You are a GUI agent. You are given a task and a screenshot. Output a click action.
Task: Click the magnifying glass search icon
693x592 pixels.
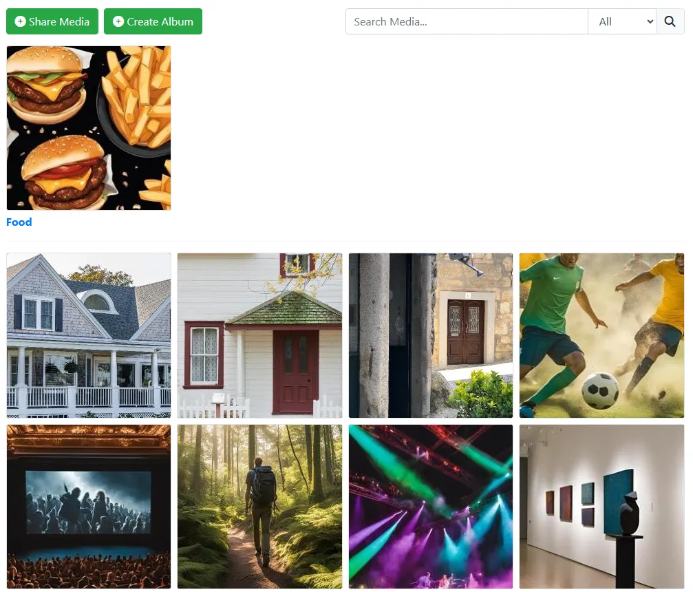670,21
